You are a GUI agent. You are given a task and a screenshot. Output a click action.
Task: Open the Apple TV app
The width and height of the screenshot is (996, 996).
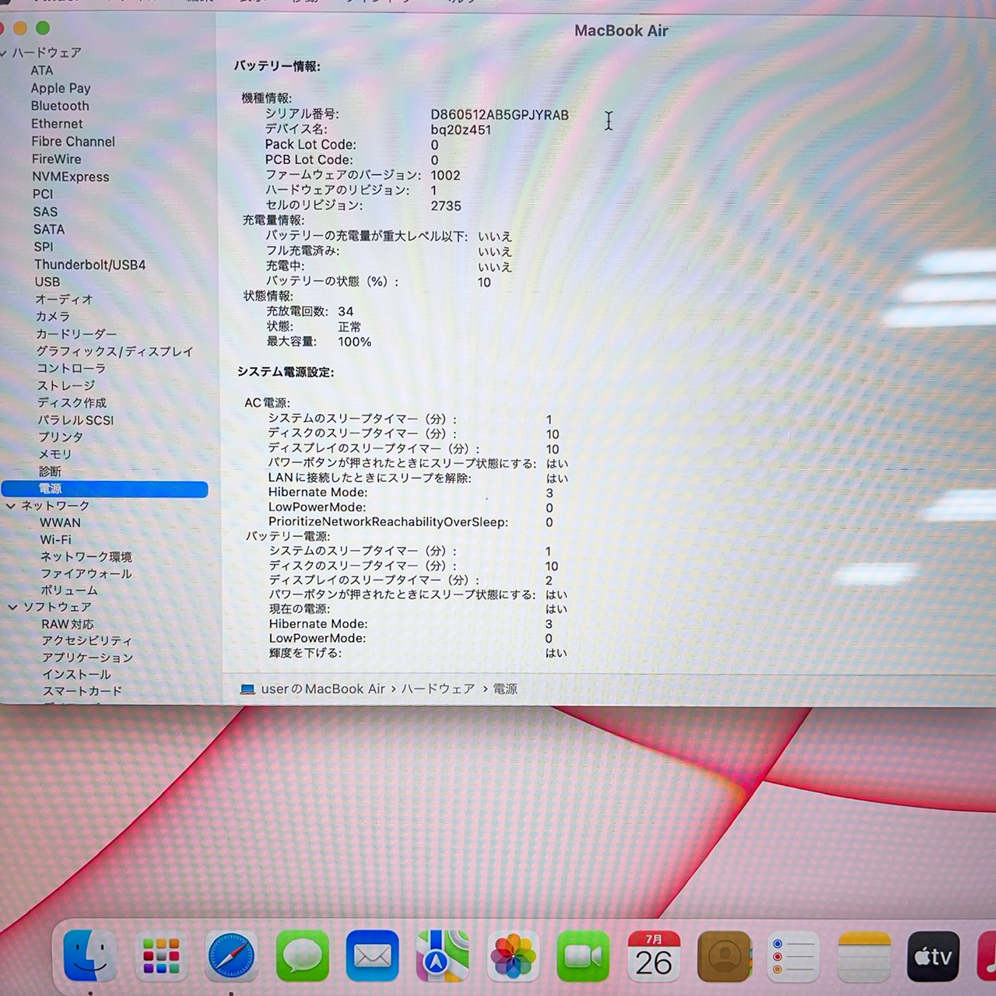coord(933,956)
